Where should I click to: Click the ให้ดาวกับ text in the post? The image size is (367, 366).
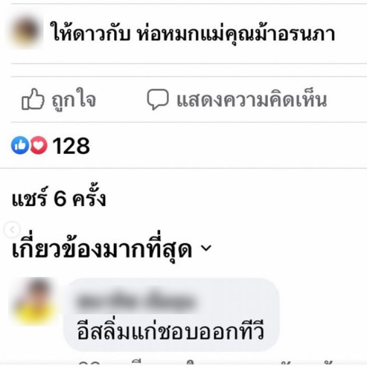[x=91, y=33]
